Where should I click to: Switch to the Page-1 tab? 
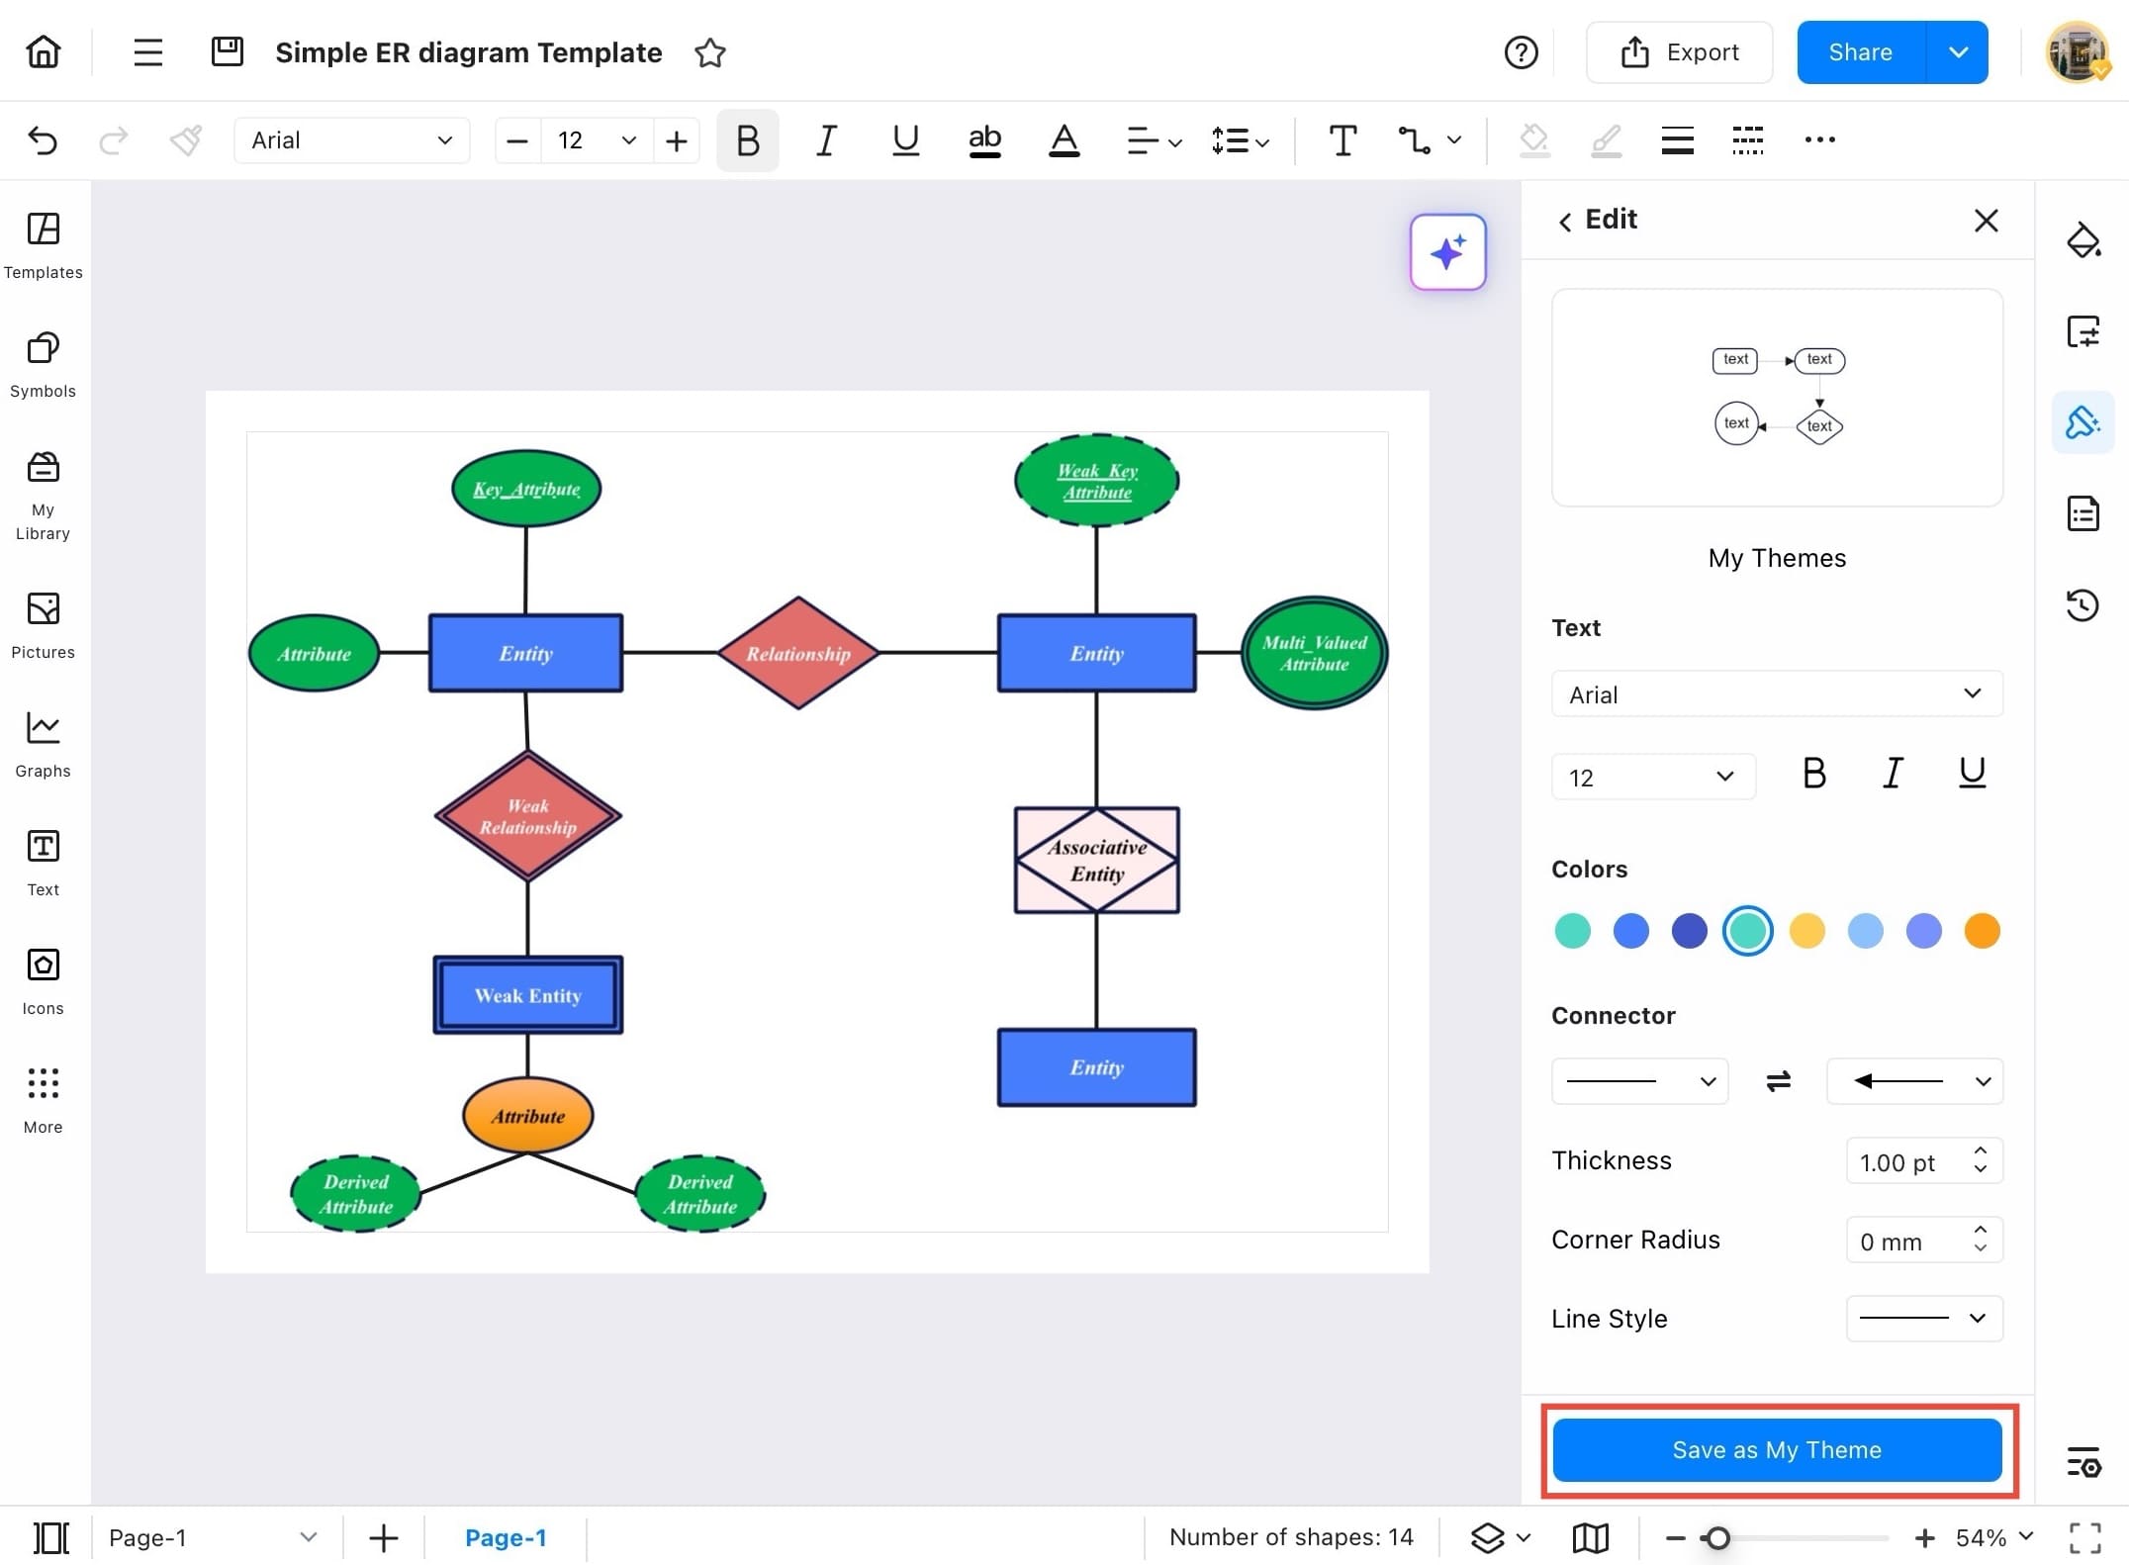tap(506, 1537)
